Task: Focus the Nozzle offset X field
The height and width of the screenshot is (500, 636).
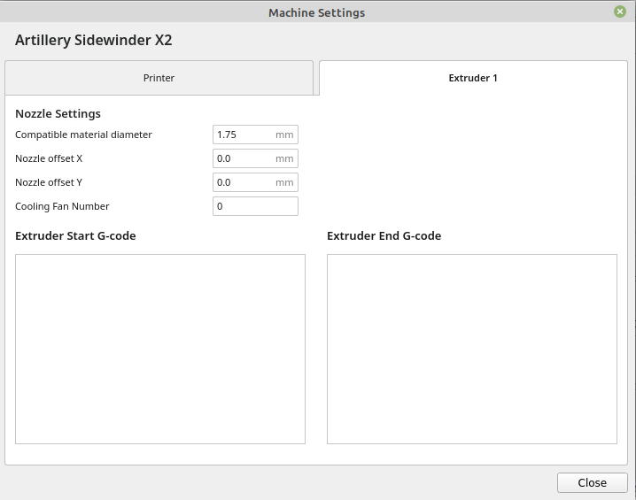Action: (244, 158)
